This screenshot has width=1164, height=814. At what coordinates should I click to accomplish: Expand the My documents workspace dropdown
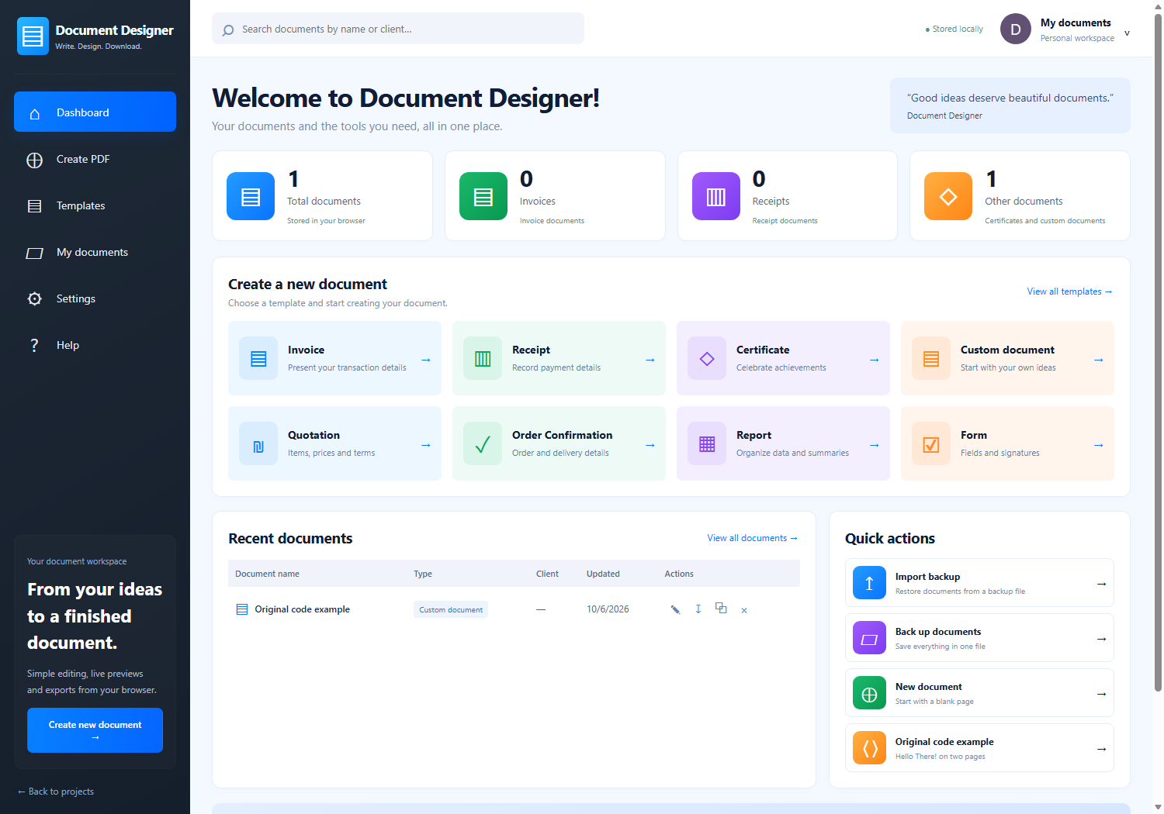(x=1127, y=33)
